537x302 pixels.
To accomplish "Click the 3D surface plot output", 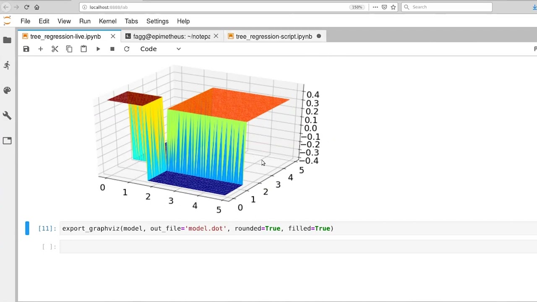I will click(206, 138).
